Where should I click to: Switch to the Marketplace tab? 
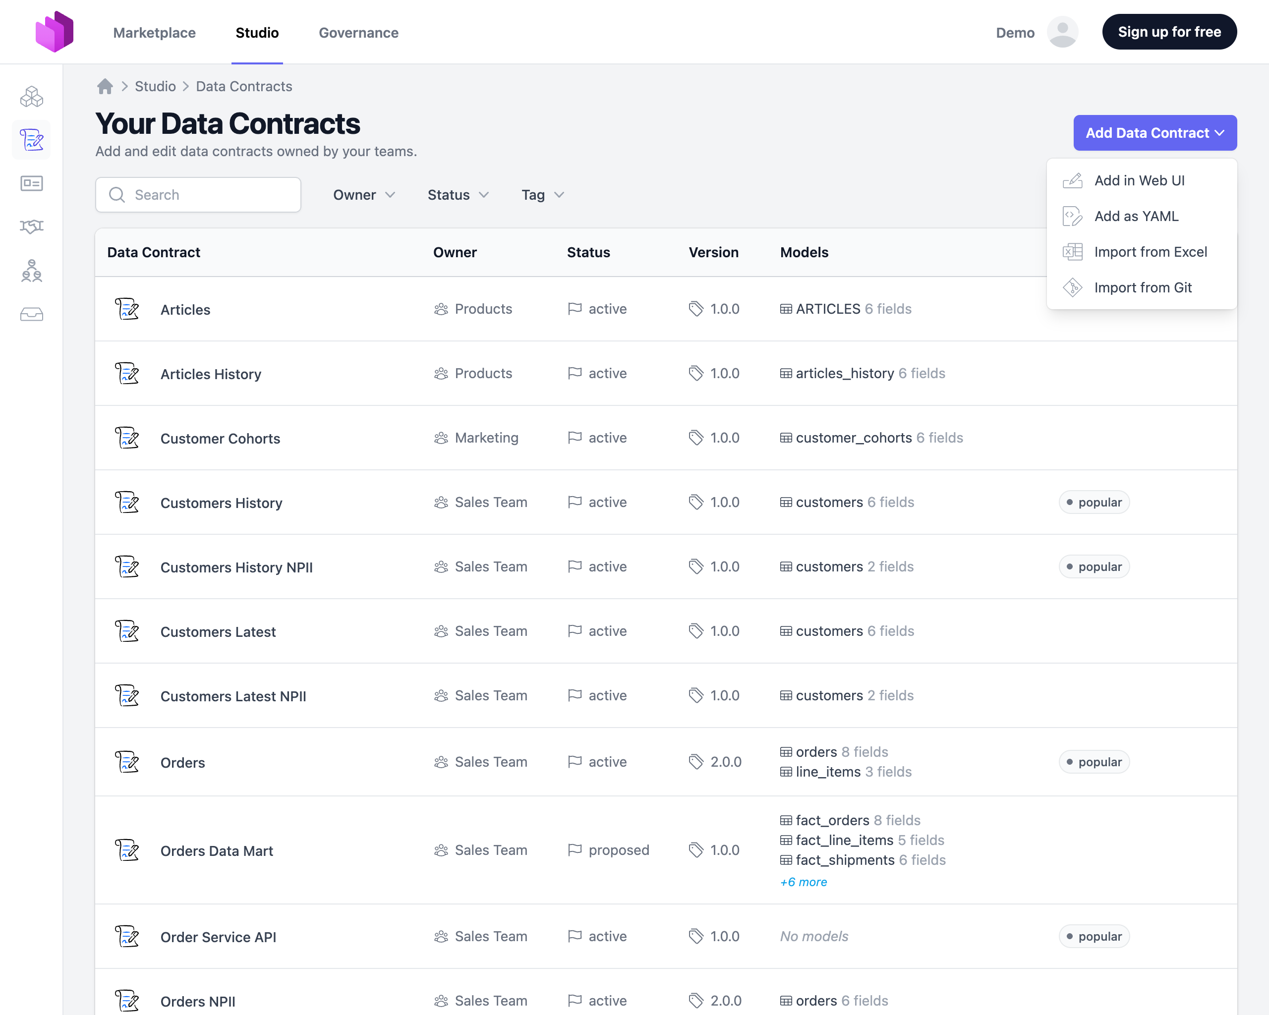pyautogui.click(x=154, y=32)
